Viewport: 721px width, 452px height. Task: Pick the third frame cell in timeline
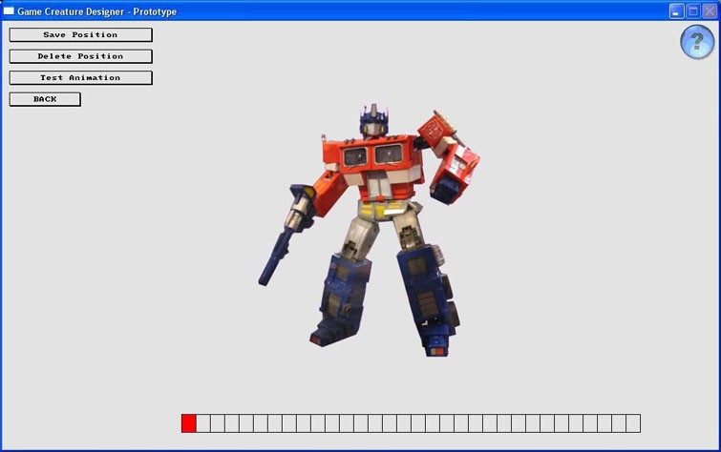pyautogui.click(x=218, y=423)
